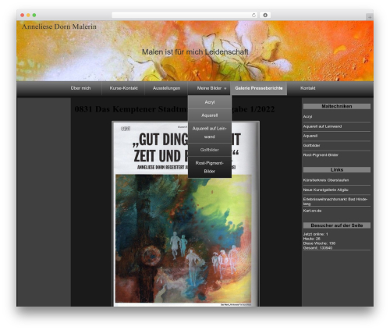Open a new browser tab with plus button
The width and height of the screenshot is (390, 330).
370,17
